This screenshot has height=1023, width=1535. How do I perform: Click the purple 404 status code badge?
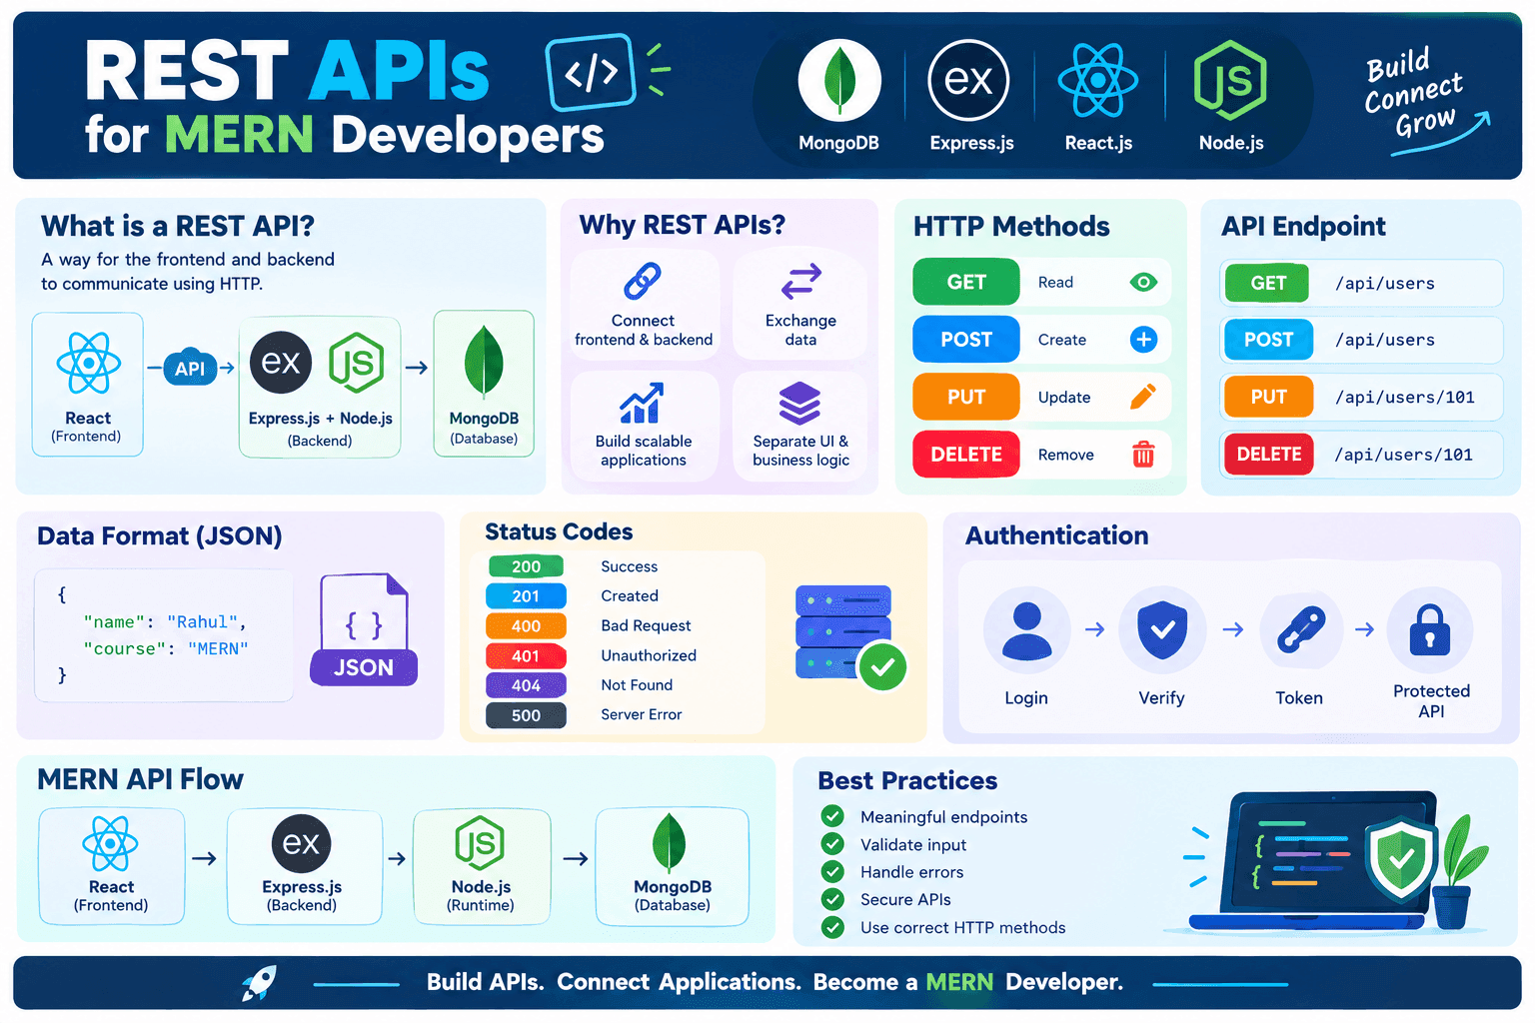pyautogui.click(x=526, y=685)
